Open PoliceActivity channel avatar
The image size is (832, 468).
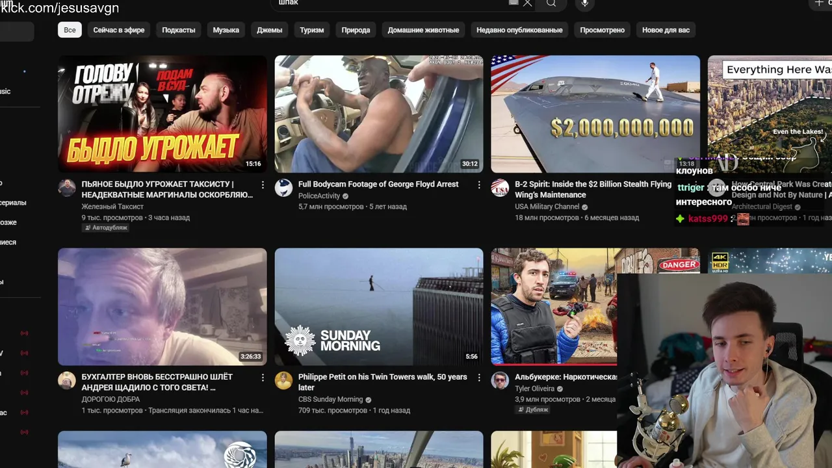[283, 188]
